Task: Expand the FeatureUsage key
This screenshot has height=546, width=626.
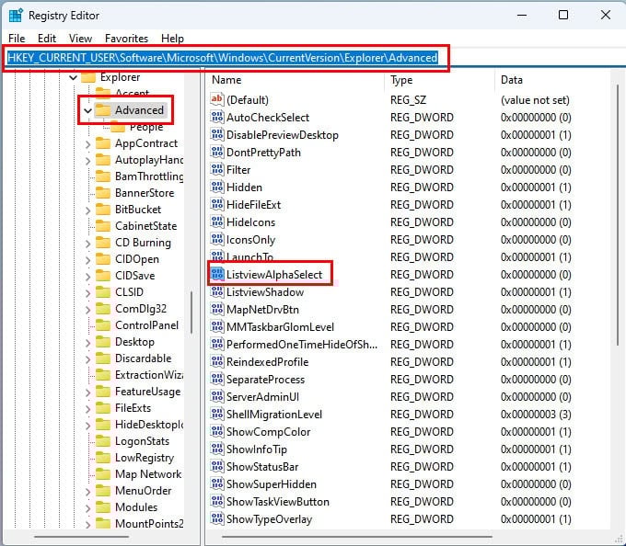Action: click(x=87, y=392)
